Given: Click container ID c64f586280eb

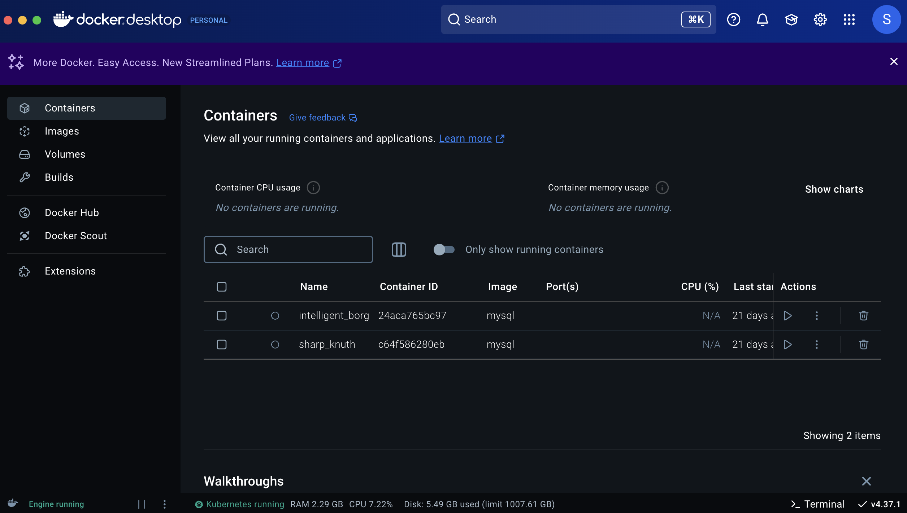Looking at the screenshot, I should 411,345.
